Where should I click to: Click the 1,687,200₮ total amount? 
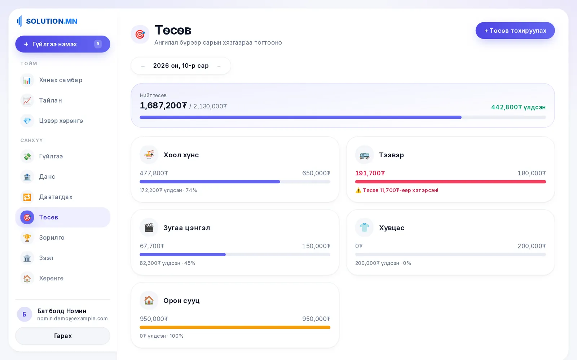(163, 105)
